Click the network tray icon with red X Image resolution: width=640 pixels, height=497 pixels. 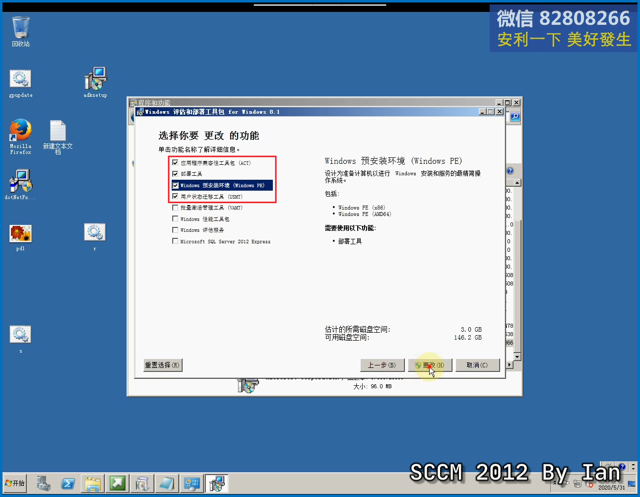click(589, 484)
